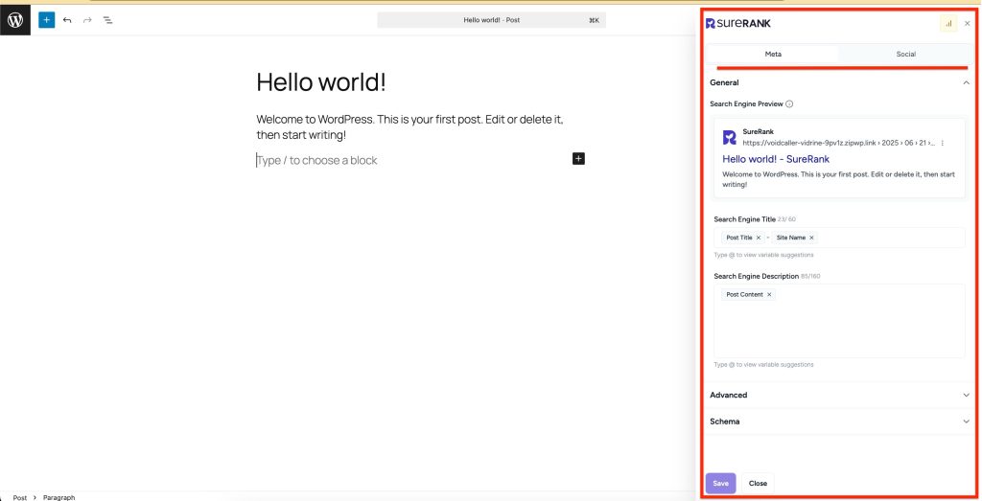Open the Hello world! - Post command bar
The width and height of the screenshot is (982, 501).
pos(492,20)
